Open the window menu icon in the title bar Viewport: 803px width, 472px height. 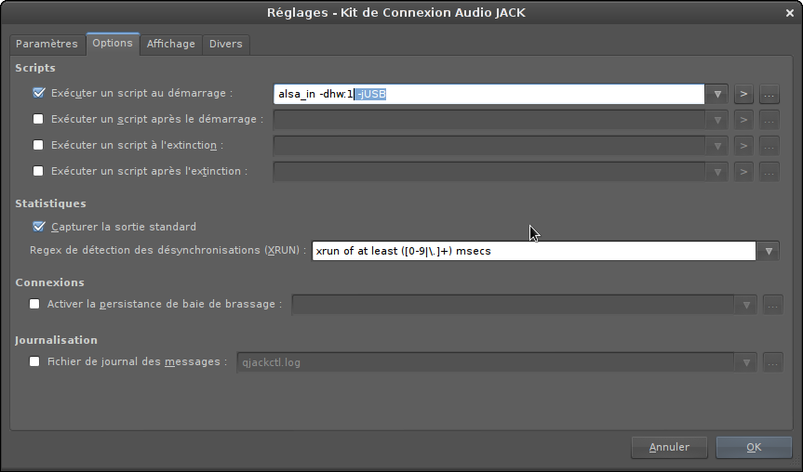click(x=11, y=11)
